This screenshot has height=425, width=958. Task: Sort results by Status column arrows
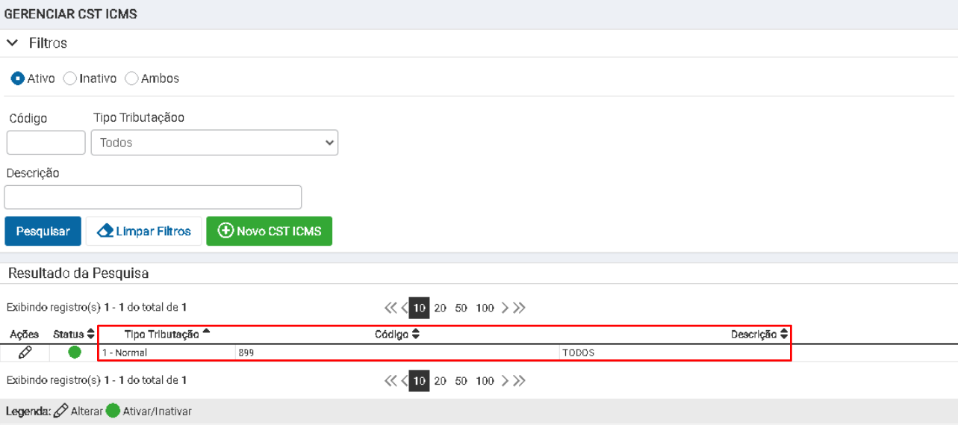tap(91, 335)
